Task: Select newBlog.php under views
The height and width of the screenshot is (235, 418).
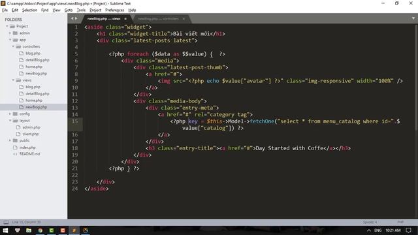Action: 37,107
